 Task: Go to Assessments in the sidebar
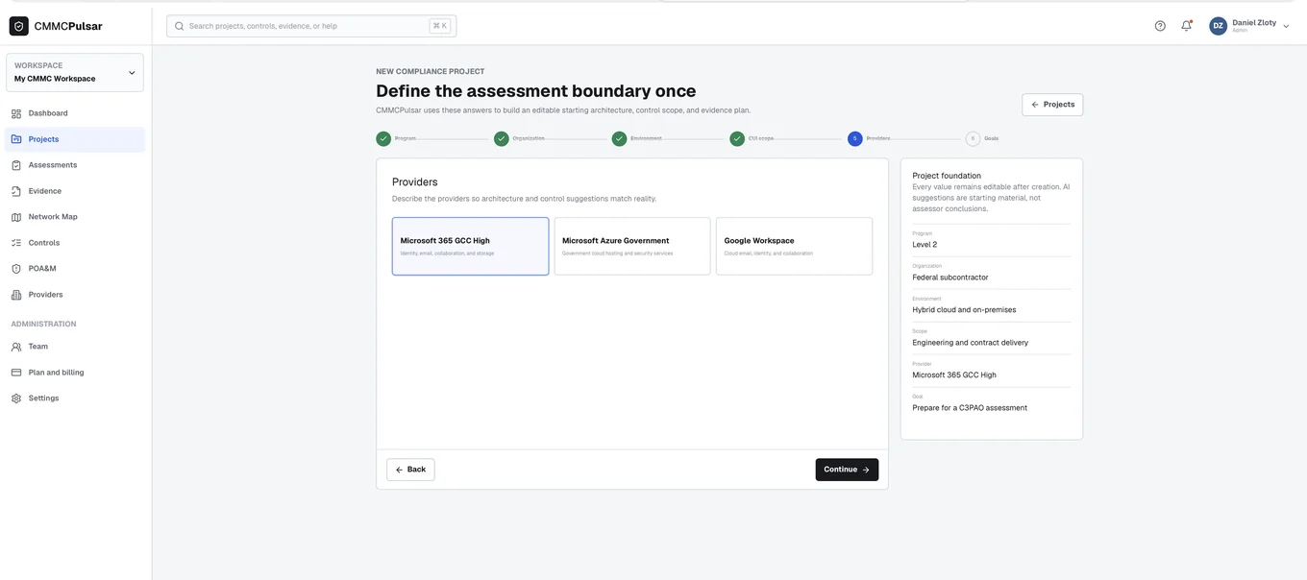click(x=75, y=165)
